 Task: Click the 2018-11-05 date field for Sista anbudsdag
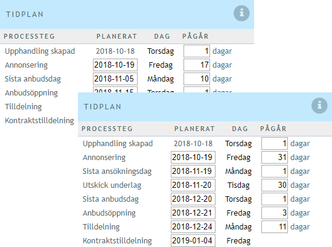pyautogui.click(x=115, y=79)
